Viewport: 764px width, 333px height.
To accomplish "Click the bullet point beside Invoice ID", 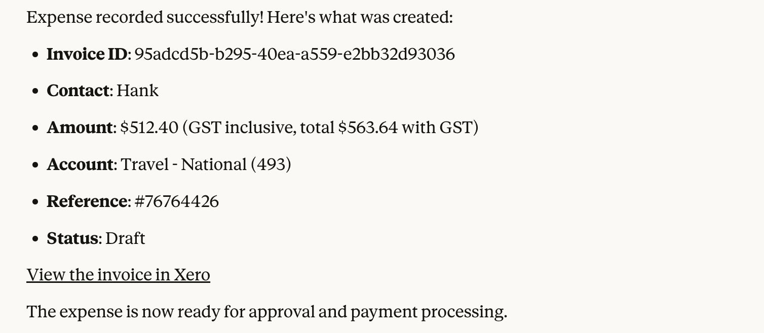I will [x=35, y=55].
